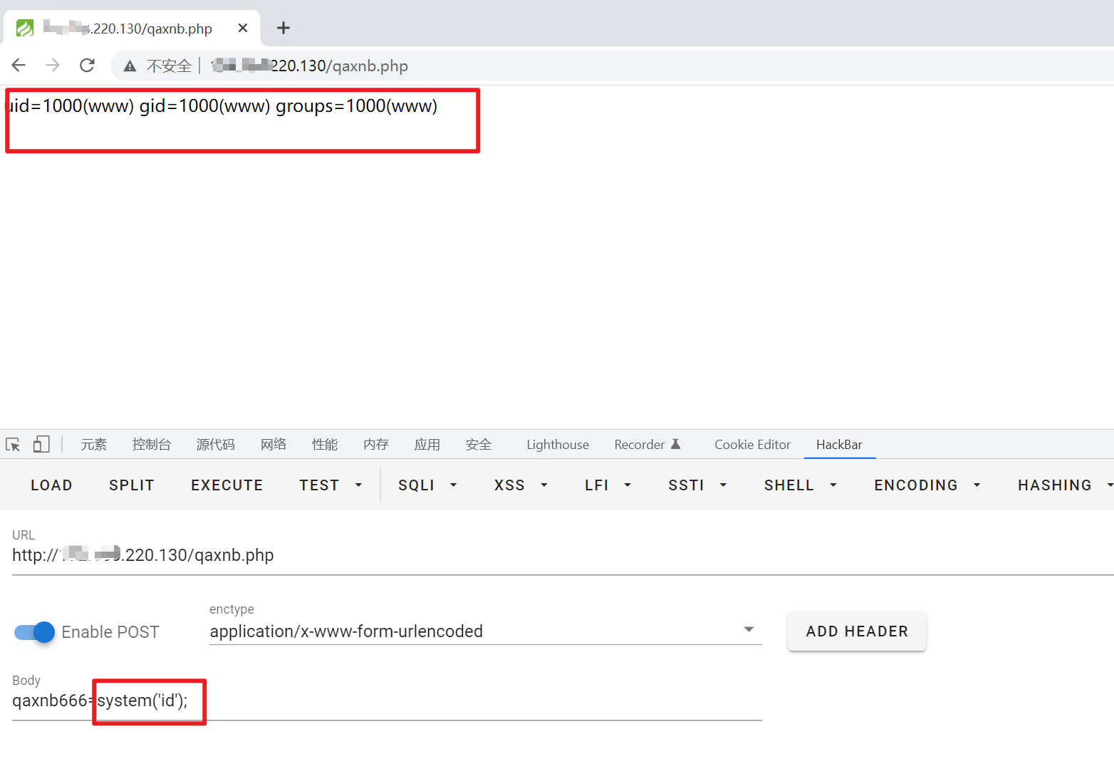Toggle the device toolbar icon
This screenshot has height=769, width=1114.
tap(41, 445)
